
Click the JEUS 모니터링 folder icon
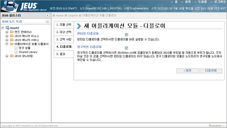tap(12, 56)
